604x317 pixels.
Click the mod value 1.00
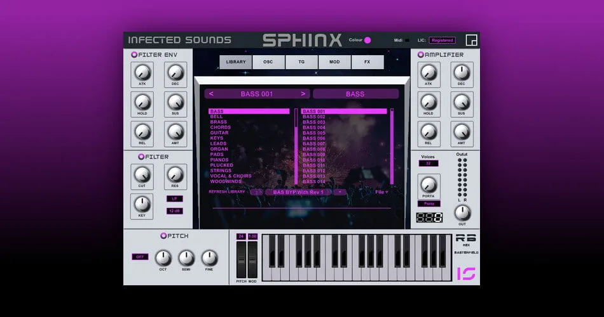[x=252, y=236]
